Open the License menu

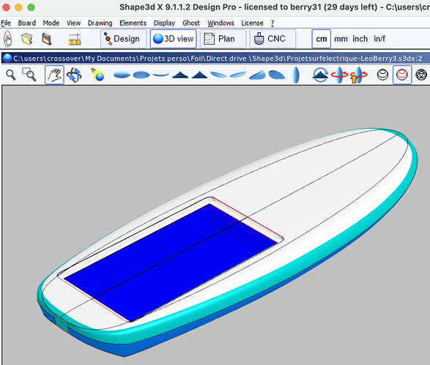coord(252,23)
